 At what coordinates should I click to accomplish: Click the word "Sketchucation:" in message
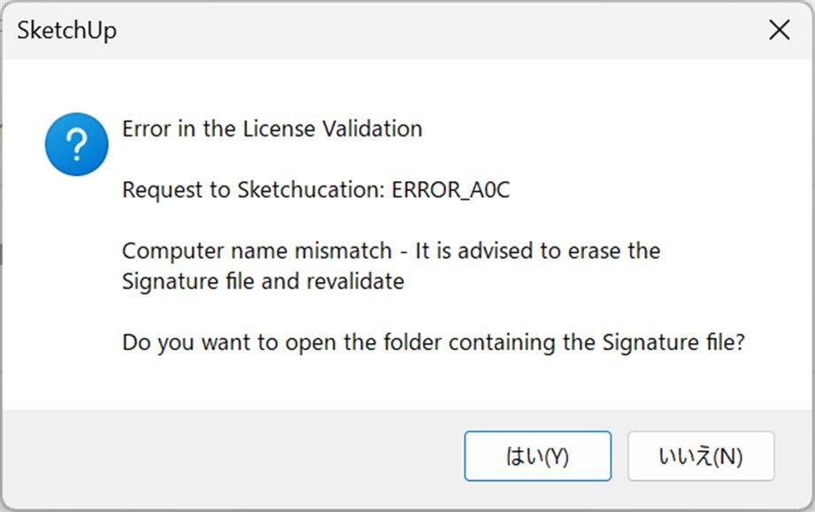[x=311, y=190]
